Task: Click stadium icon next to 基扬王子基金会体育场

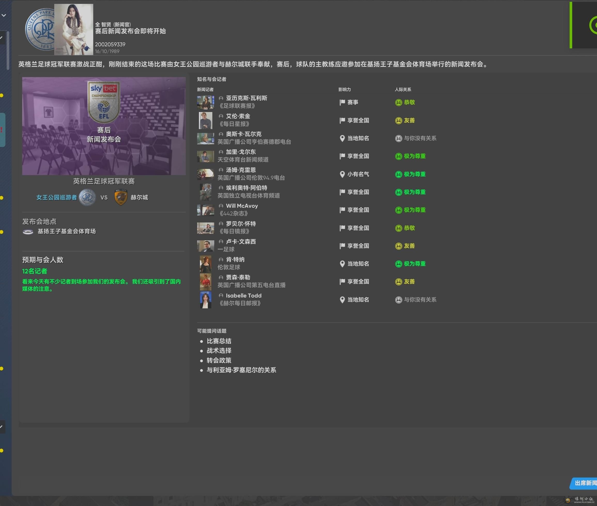Action: pos(28,232)
